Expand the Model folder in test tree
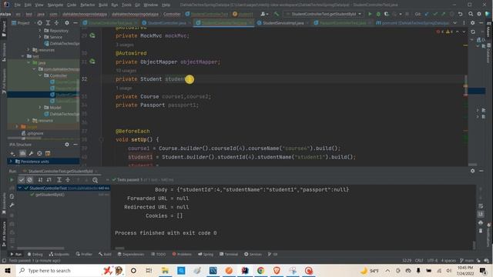This screenshot has width=493, height=277. [40, 108]
